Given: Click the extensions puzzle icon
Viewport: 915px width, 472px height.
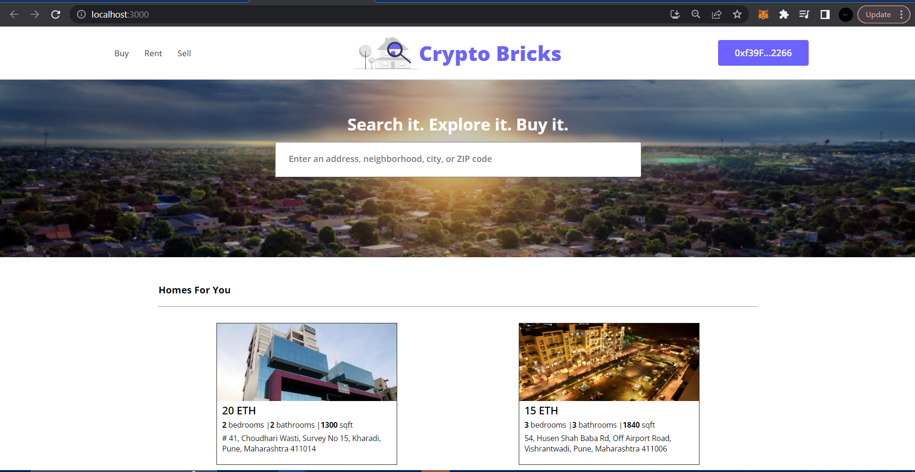Looking at the screenshot, I should (x=784, y=14).
